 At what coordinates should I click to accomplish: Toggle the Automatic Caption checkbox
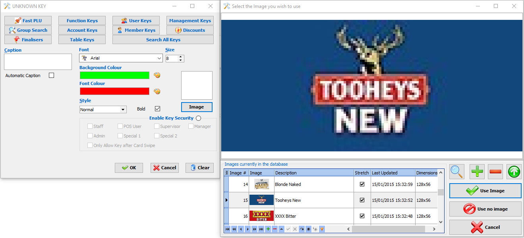[51, 75]
